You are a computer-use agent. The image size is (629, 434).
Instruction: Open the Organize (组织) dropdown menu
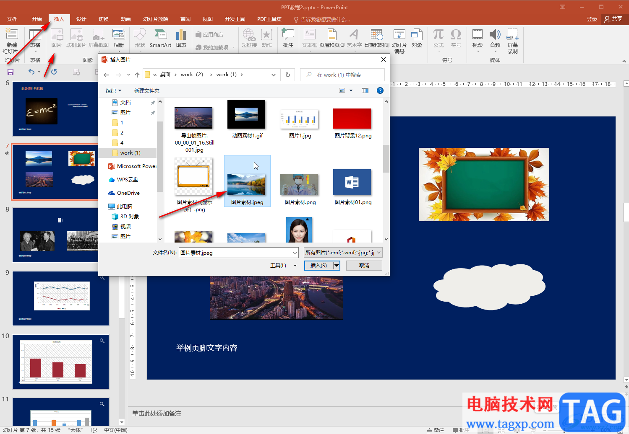(x=113, y=91)
